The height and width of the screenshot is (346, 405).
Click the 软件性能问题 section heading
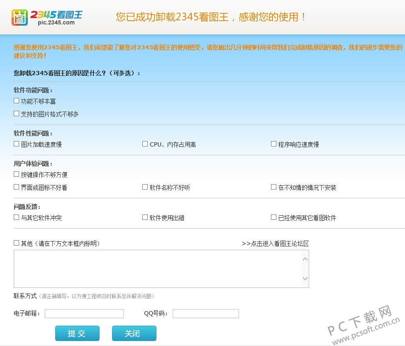[x=33, y=133]
